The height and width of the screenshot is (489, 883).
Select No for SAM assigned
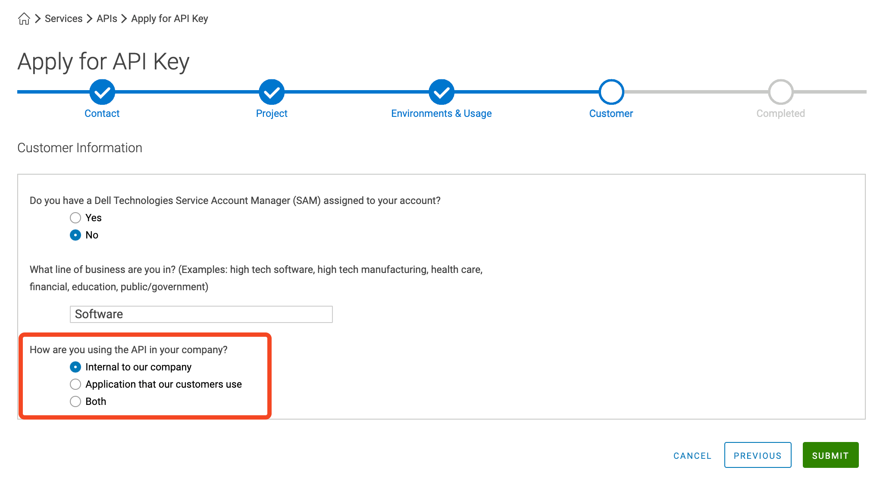(75, 235)
